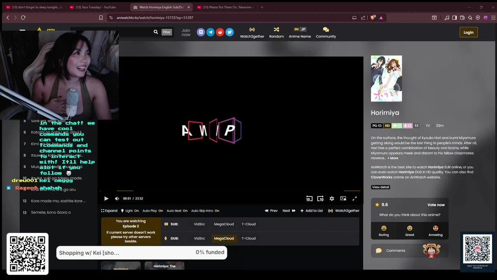497x280 pixels.
Task: Select DUB MegaCloud server
Action: tap(224, 238)
